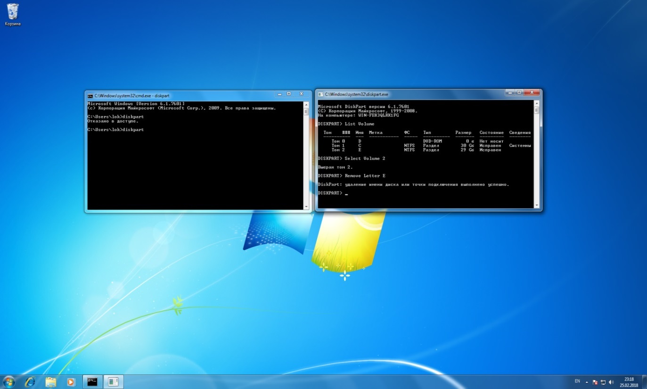Click the '30 Gб' size value
The width and height of the screenshot is (647, 389).
467,146
